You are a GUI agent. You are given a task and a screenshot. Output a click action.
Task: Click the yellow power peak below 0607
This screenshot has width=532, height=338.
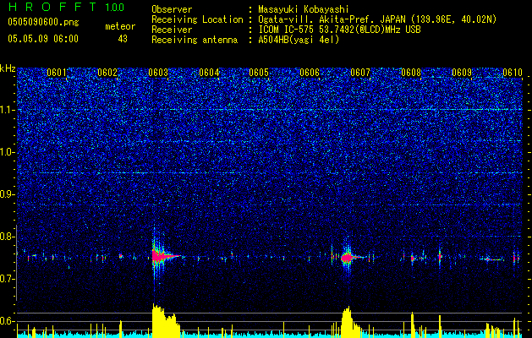coord(349,321)
